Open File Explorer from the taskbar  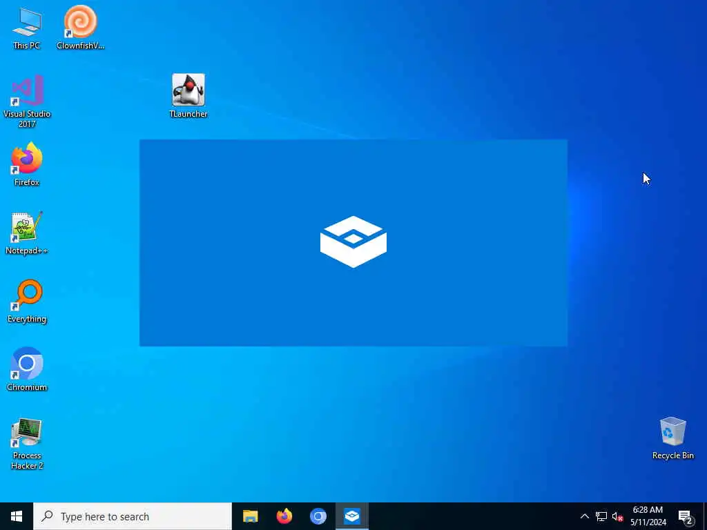[250, 516]
